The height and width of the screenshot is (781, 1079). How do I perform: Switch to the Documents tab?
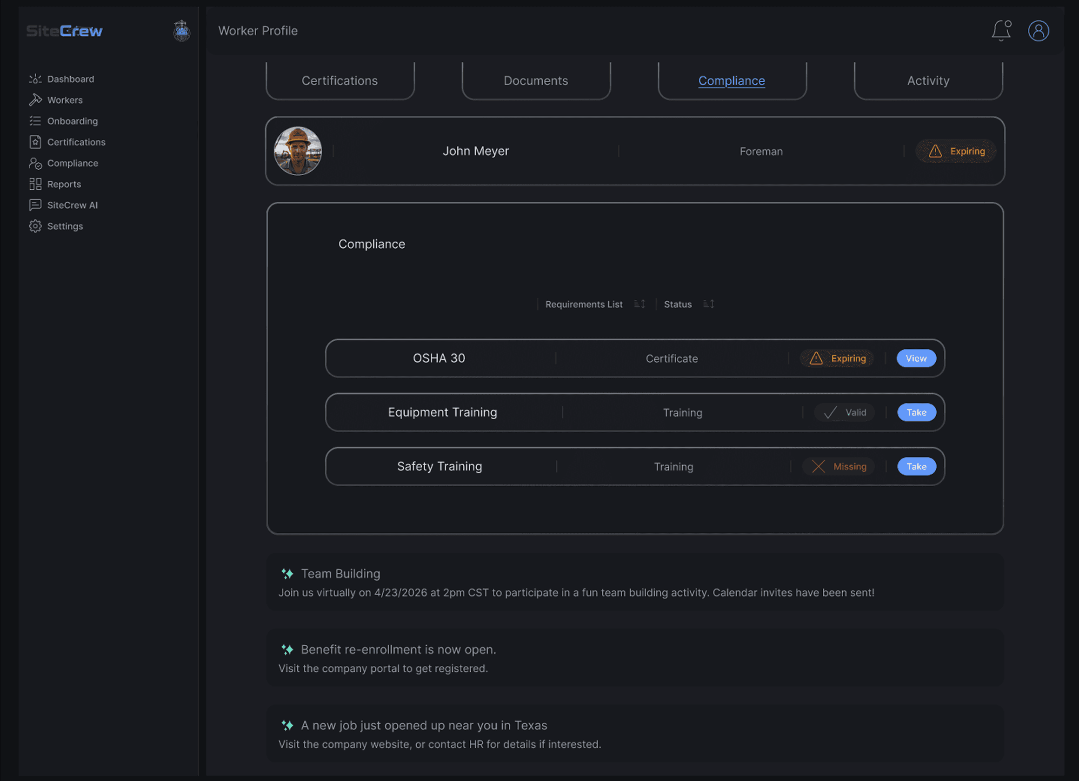[x=536, y=80]
